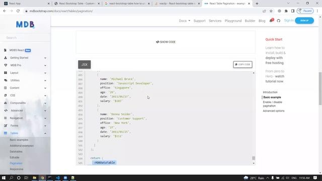
Task: Click the page vertical scrollbar thumb
Action: [320, 88]
